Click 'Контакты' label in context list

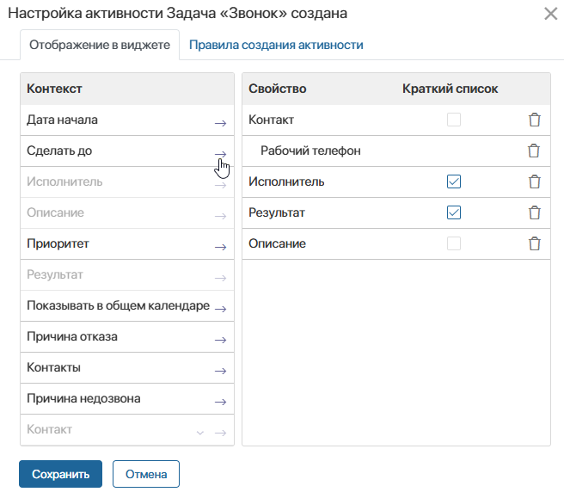(x=53, y=367)
